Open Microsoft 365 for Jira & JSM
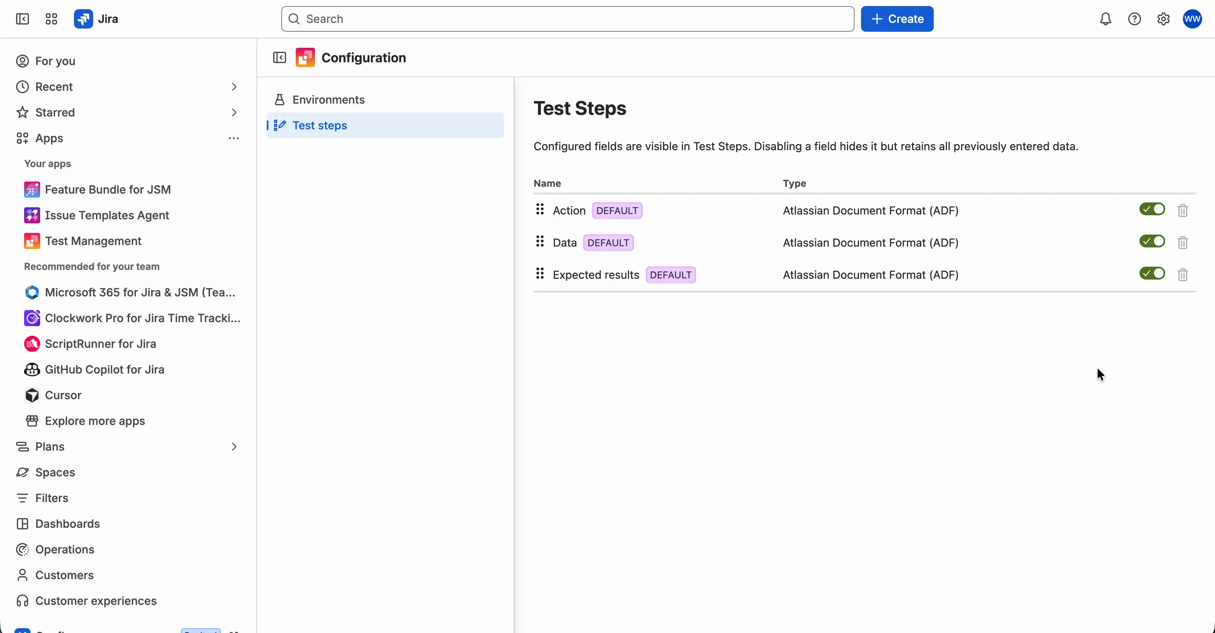The image size is (1215, 633). tap(129, 292)
